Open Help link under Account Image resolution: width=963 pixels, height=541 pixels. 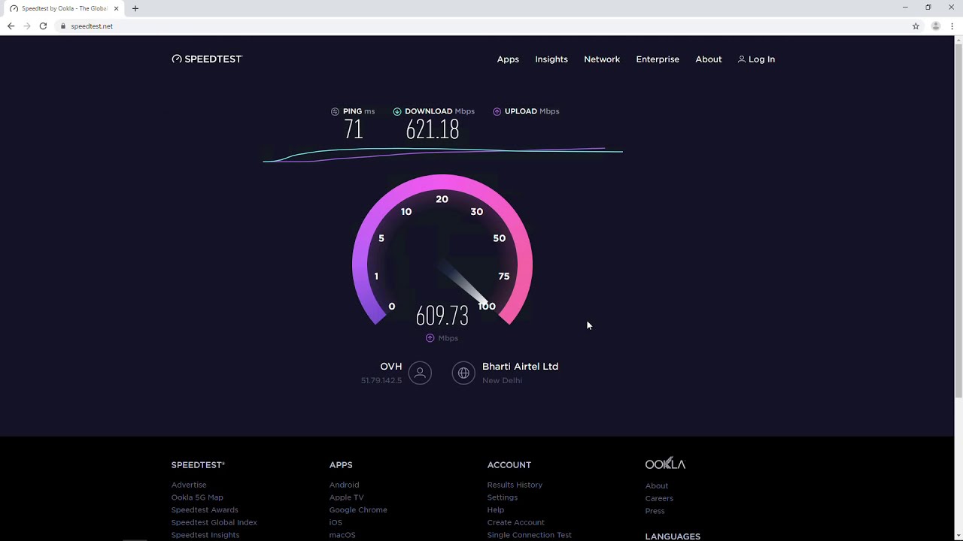(x=495, y=509)
